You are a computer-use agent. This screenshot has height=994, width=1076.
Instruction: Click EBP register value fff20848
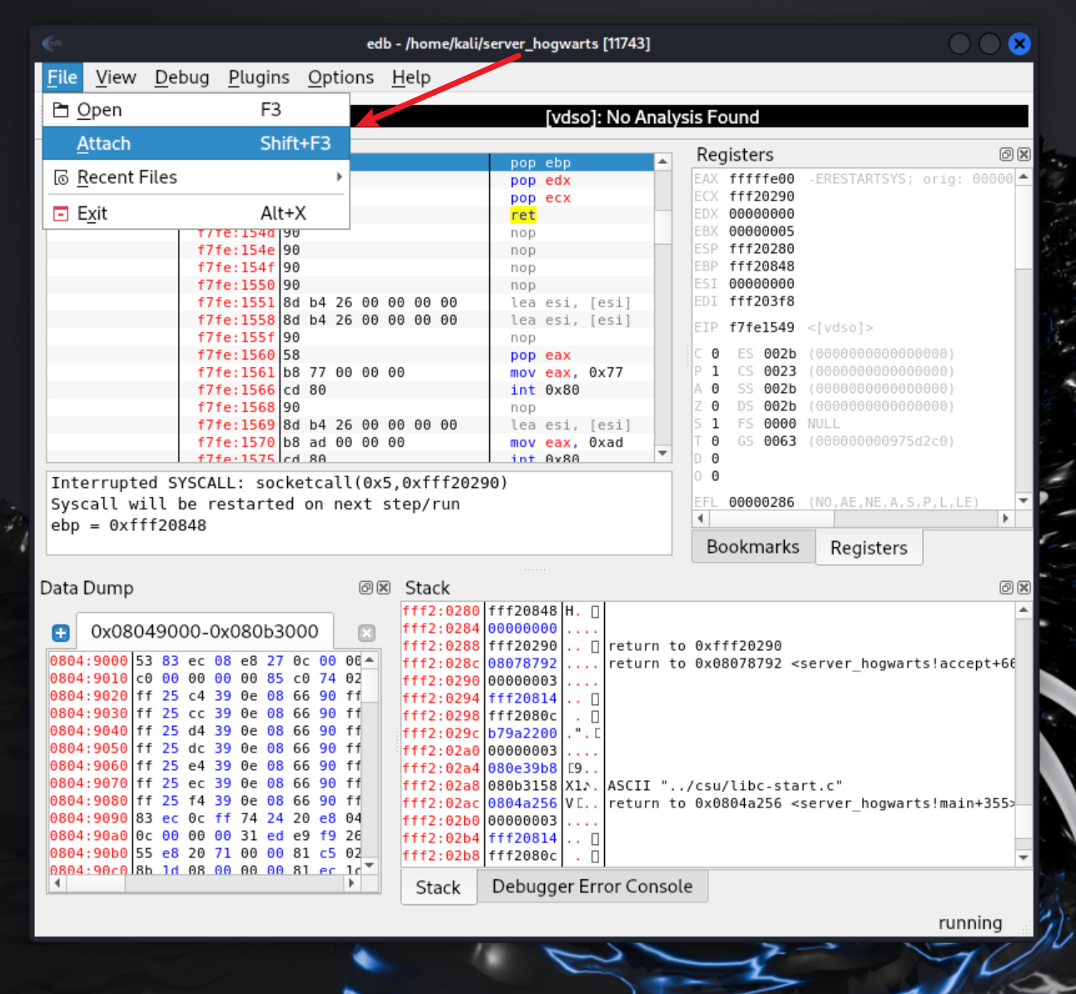coord(761,266)
